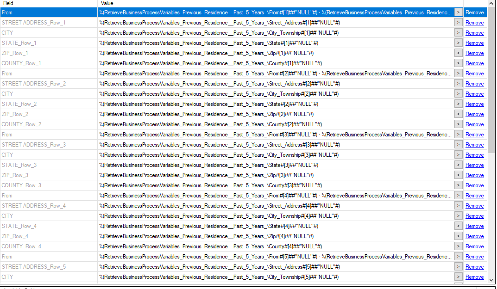Click Remove next to COUNTY_Row_4

point(474,246)
